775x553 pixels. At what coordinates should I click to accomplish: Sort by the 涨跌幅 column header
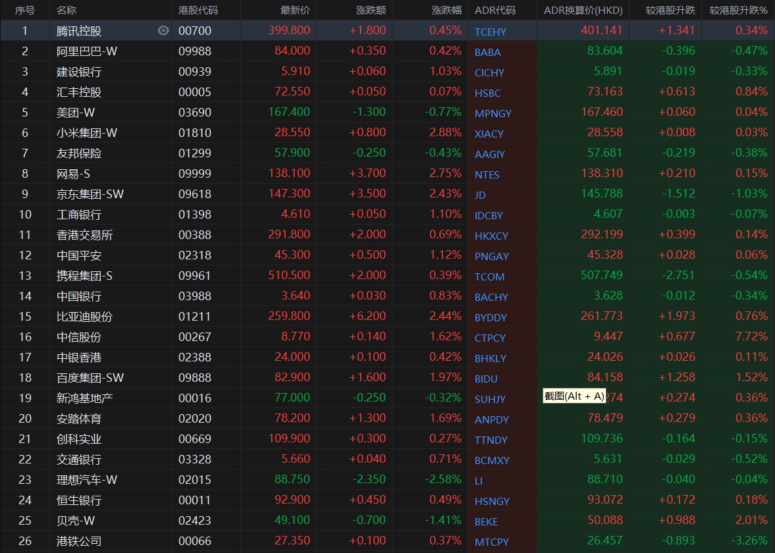tap(446, 11)
